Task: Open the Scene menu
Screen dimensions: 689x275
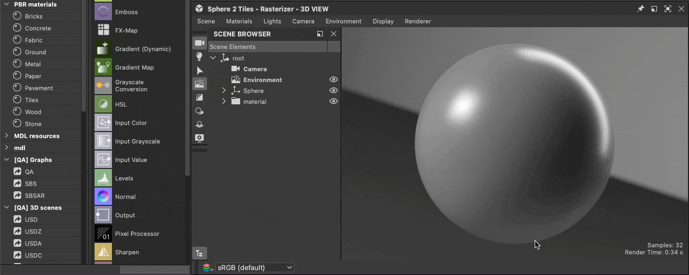Action: pyautogui.click(x=206, y=21)
